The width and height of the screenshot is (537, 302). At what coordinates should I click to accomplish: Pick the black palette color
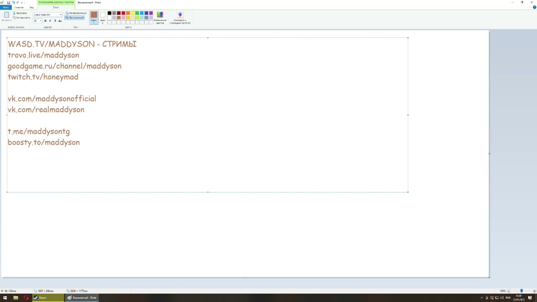point(109,13)
